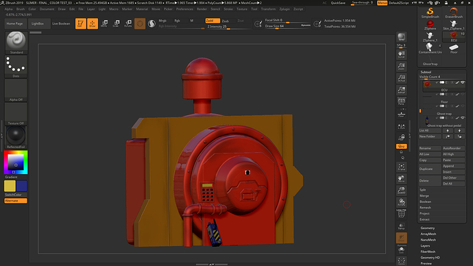
Task: Expand the FiberMesh section
Action: click(x=428, y=252)
